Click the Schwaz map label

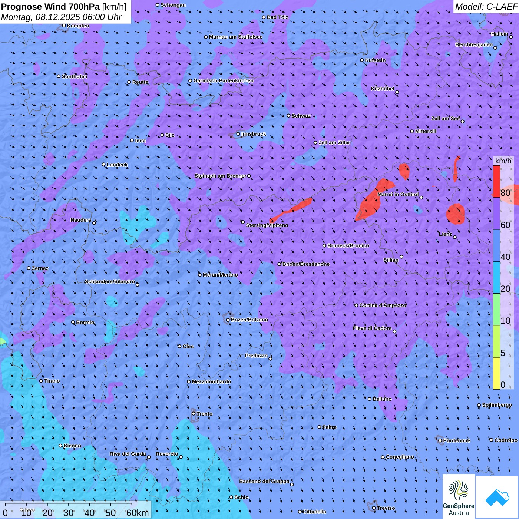coord(301,116)
